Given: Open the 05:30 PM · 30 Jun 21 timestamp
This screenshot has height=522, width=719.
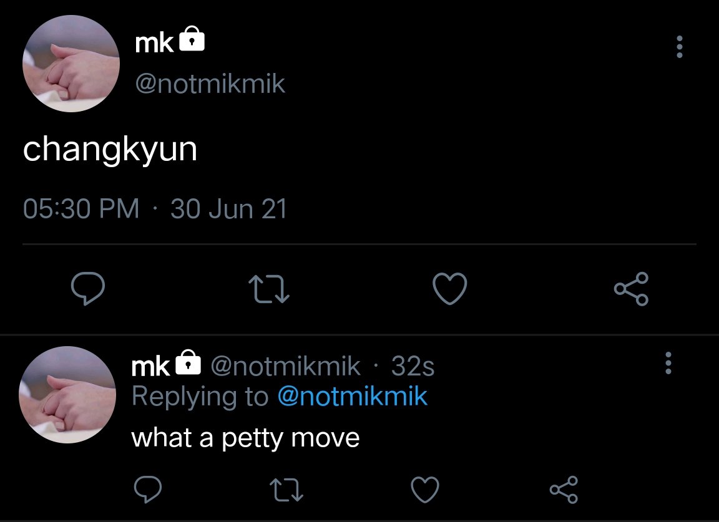Looking at the screenshot, I should pos(155,209).
